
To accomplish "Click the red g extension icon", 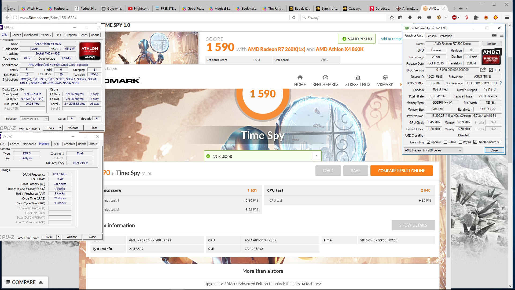I will pyautogui.click(x=467, y=17).
